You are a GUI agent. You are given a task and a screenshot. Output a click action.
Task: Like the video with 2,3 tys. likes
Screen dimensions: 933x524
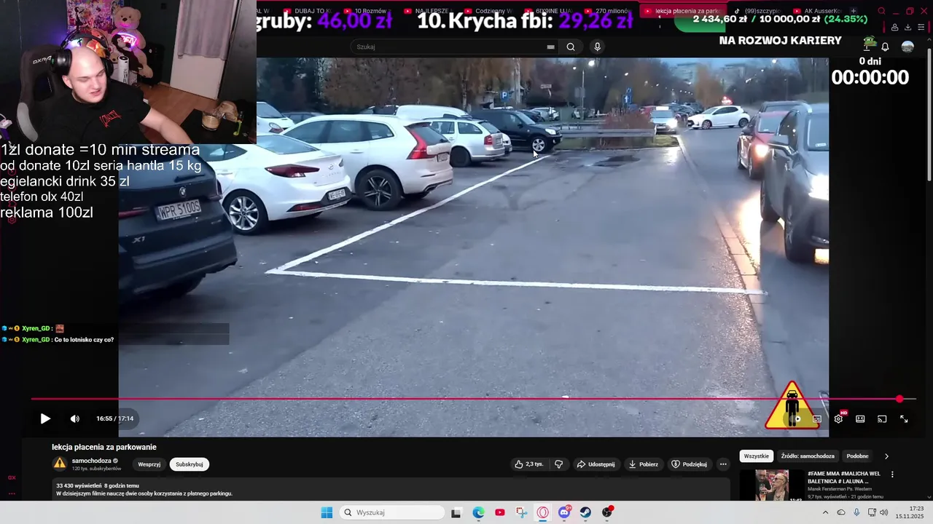[x=529, y=464]
